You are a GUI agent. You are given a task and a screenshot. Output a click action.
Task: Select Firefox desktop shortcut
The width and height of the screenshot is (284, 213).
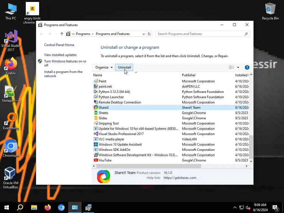pyautogui.click(x=11, y=66)
